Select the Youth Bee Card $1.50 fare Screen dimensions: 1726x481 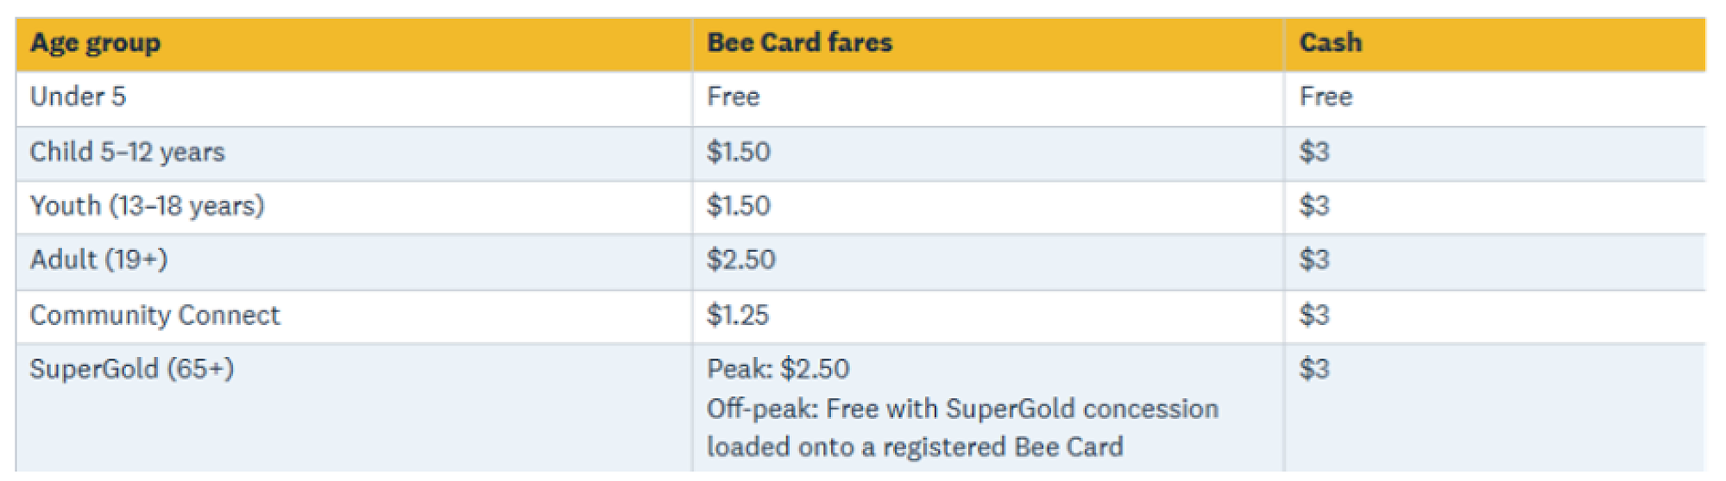coord(738,206)
